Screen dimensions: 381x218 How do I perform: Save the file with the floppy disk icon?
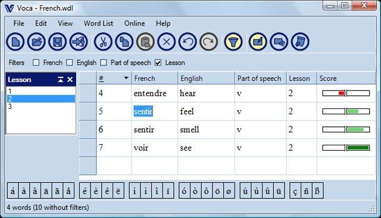pos(57,42)
